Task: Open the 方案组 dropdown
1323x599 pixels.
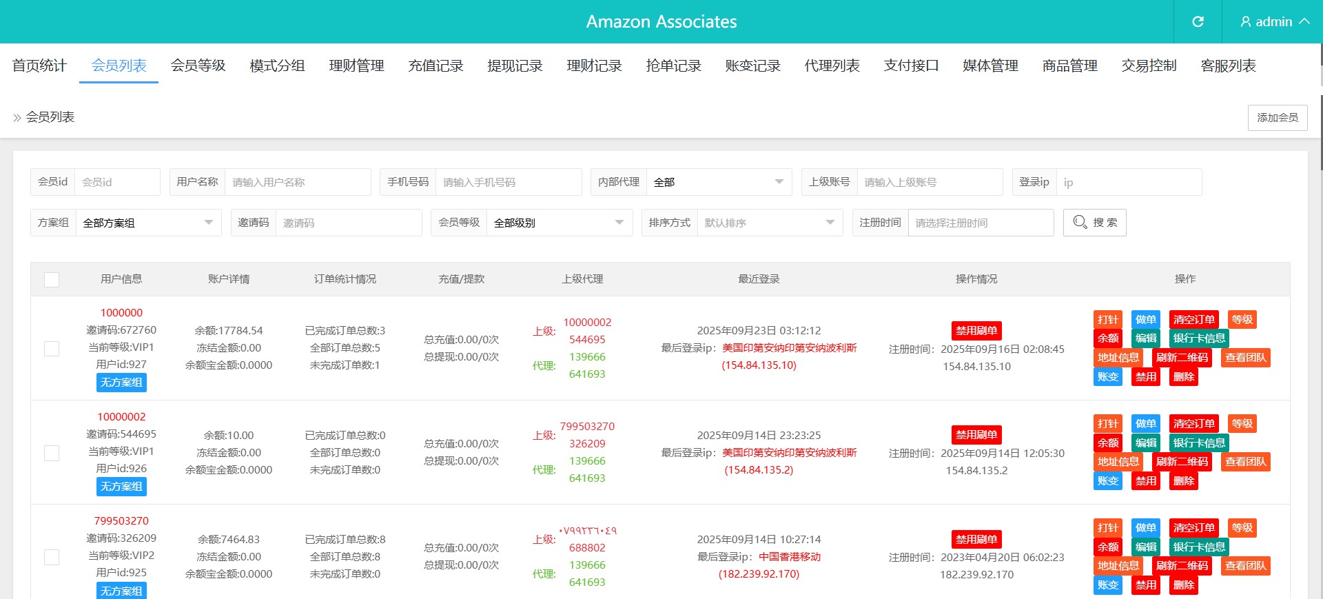Action: coord(147,223)
